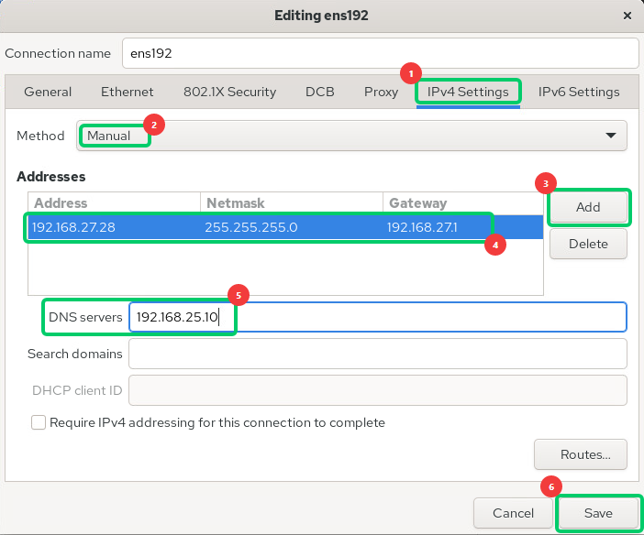Switch to the General tab

(x=48, y=92)
